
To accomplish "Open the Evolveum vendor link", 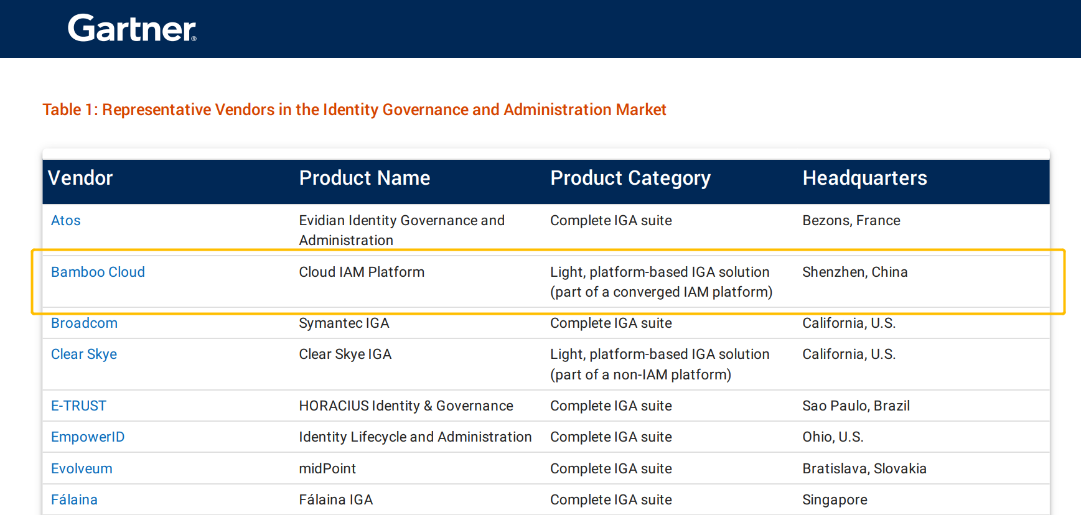I will (x=82, y=469).
